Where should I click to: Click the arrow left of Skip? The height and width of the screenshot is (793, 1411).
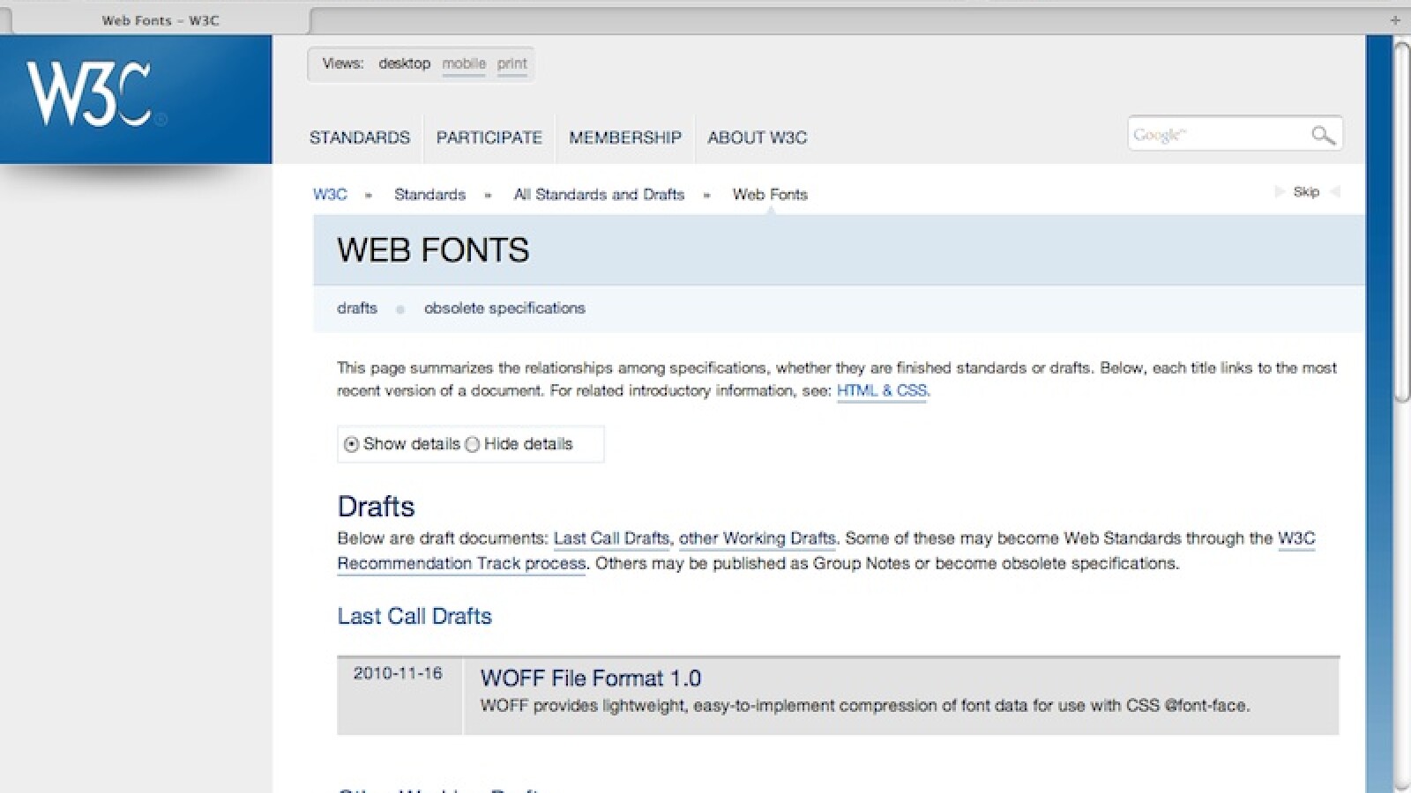click(x=1280, y=192)
